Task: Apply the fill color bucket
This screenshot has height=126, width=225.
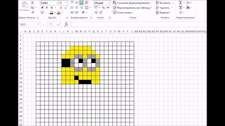Action: tap(51, 13)
